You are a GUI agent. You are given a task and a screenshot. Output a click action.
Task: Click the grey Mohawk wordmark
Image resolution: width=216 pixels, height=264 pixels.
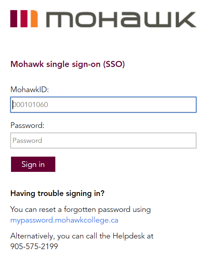click(121, 19)
